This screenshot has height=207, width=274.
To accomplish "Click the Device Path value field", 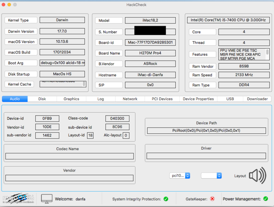I will coord(206,131).
